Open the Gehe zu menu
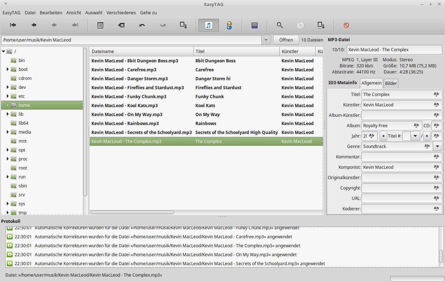The height and width of the screenshot is (282, 445). pos(148,13)
